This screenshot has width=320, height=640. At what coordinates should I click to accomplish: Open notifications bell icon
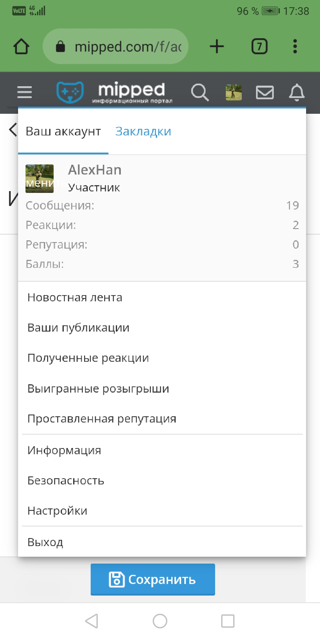click(297, 92)
